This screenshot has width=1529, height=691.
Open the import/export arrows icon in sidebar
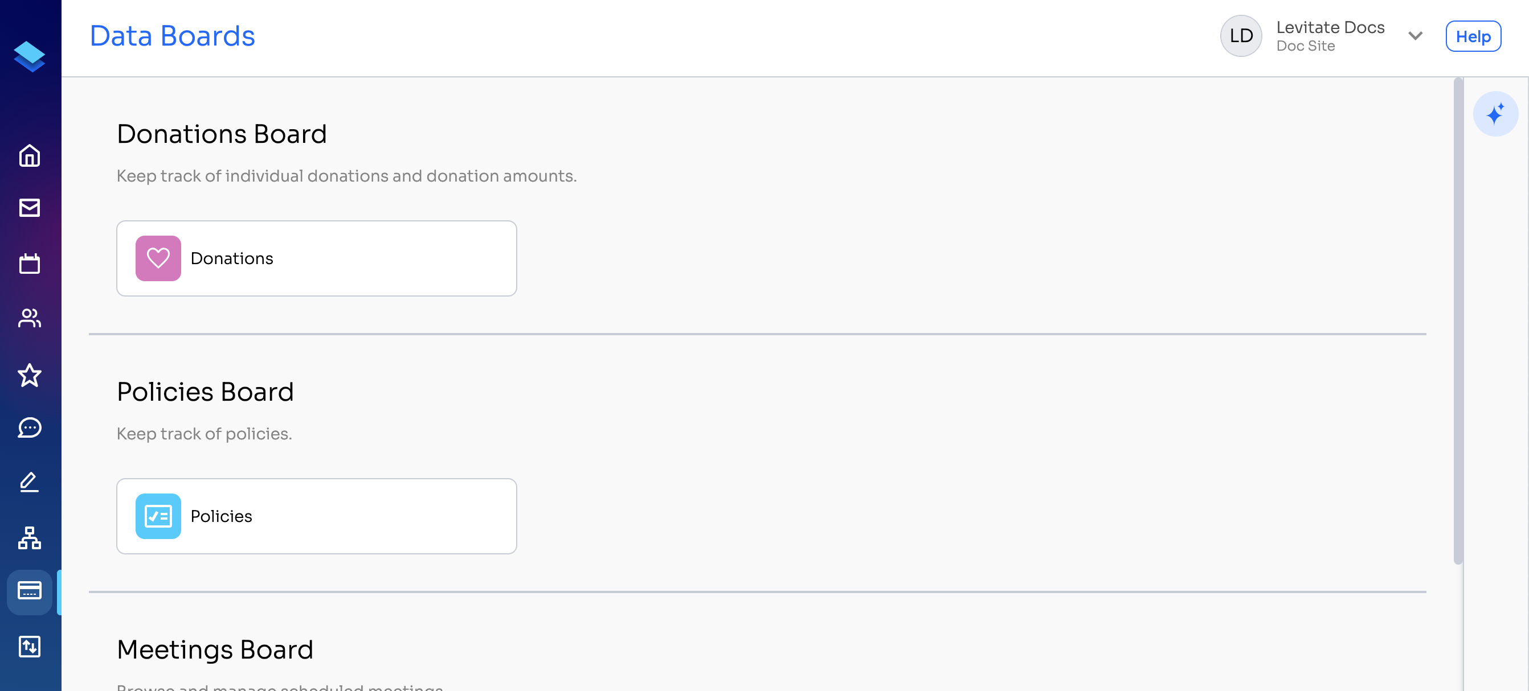pos(29,647)
